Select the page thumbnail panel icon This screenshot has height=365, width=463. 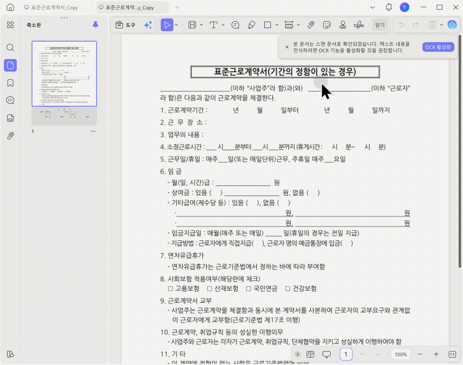10,65
